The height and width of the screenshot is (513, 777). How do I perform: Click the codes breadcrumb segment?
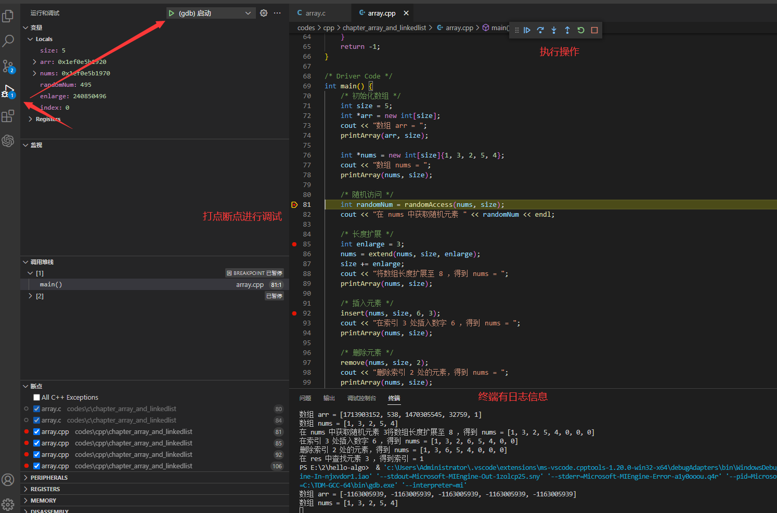(x=306, y=28)
